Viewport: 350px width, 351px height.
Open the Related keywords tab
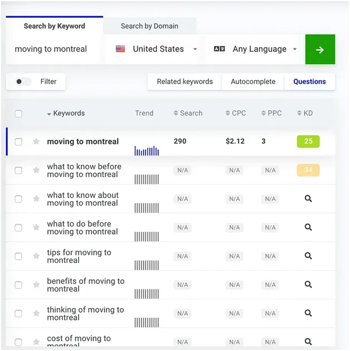(184, 81)
